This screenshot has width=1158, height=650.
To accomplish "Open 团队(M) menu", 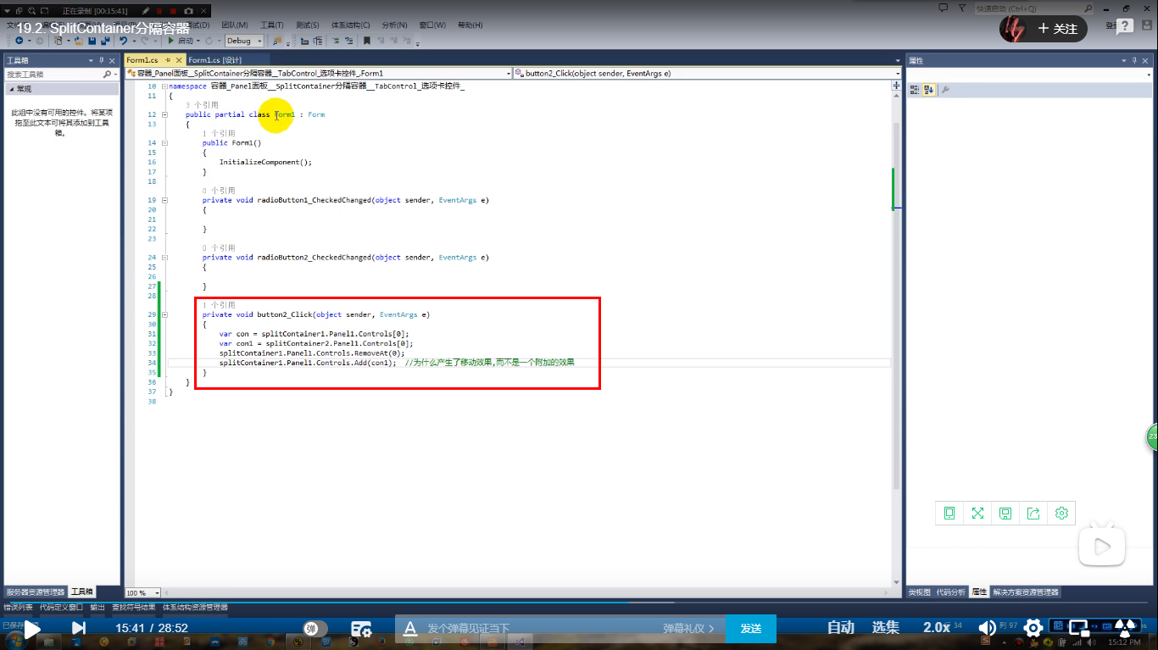I will 235,25.
